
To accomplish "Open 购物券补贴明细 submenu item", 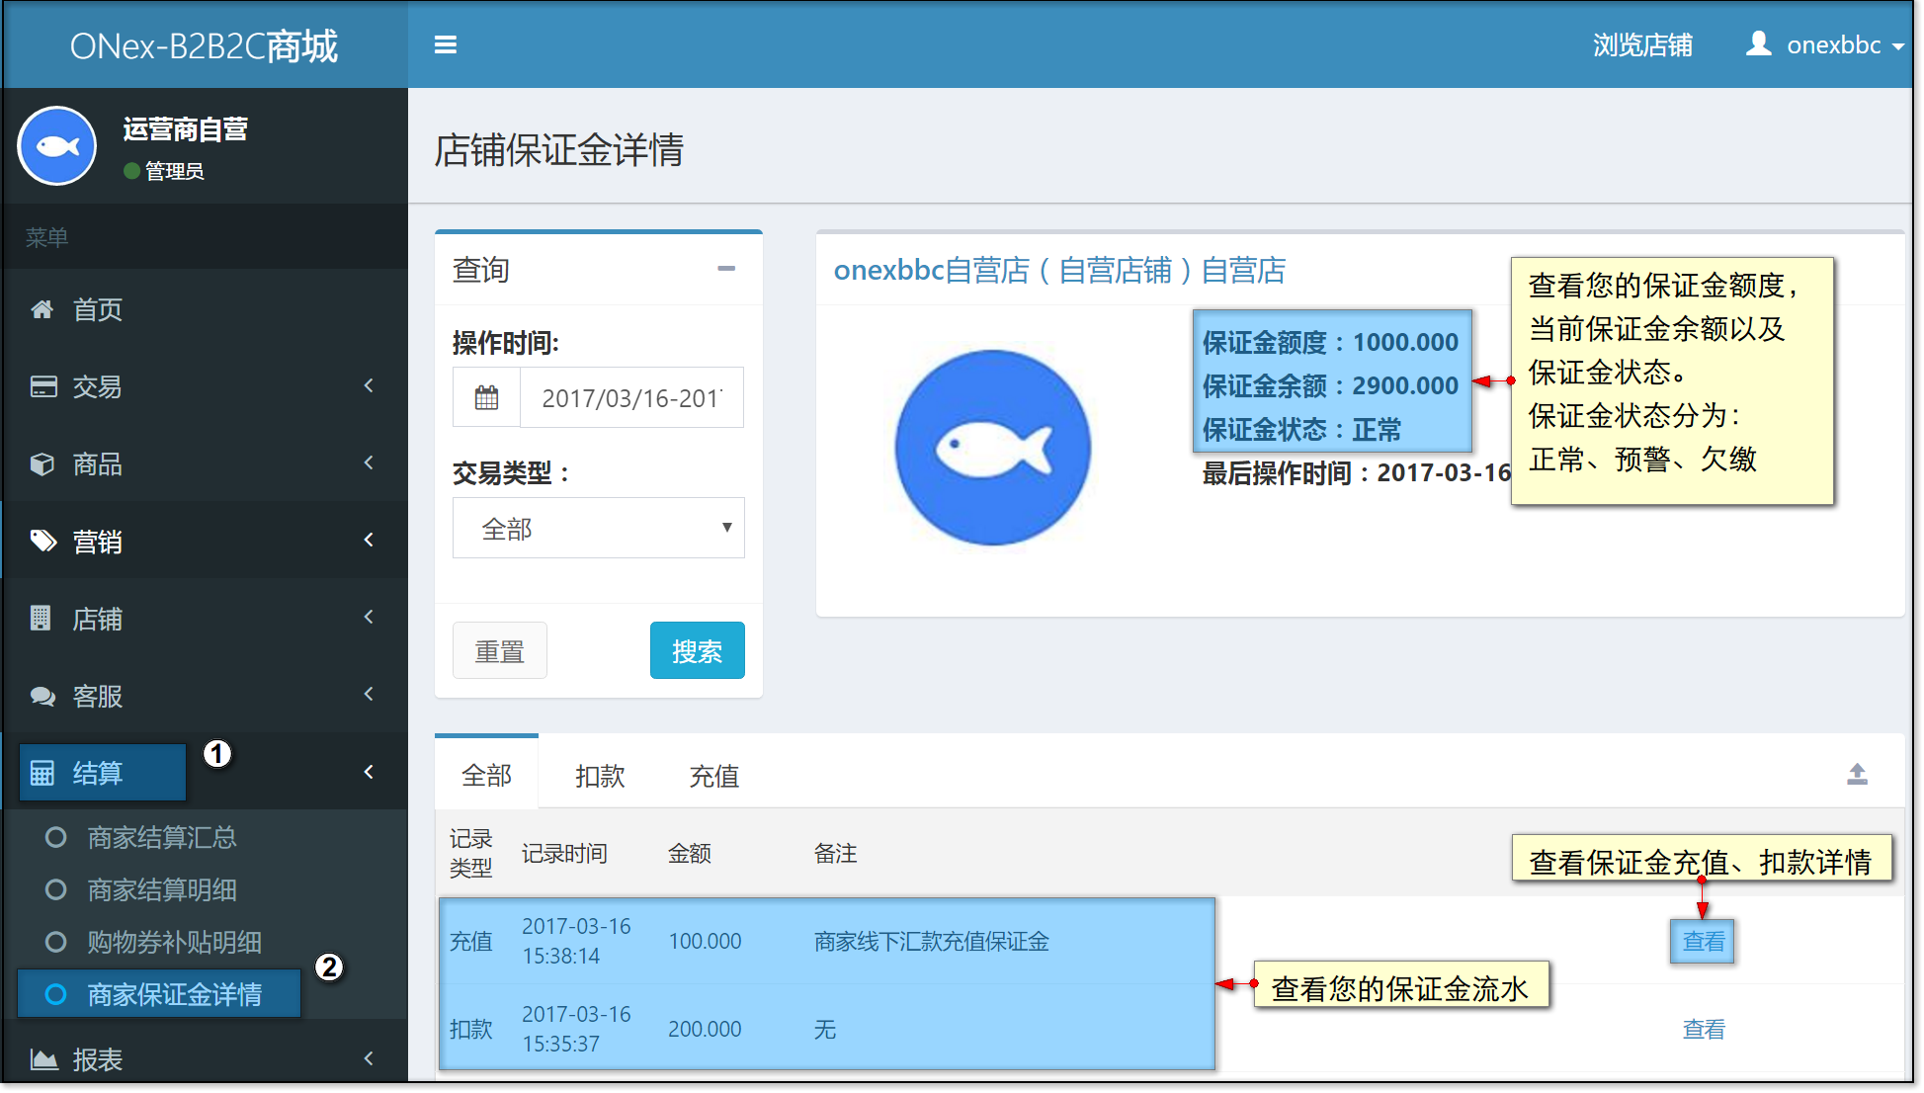I will [x=175, y=942].
